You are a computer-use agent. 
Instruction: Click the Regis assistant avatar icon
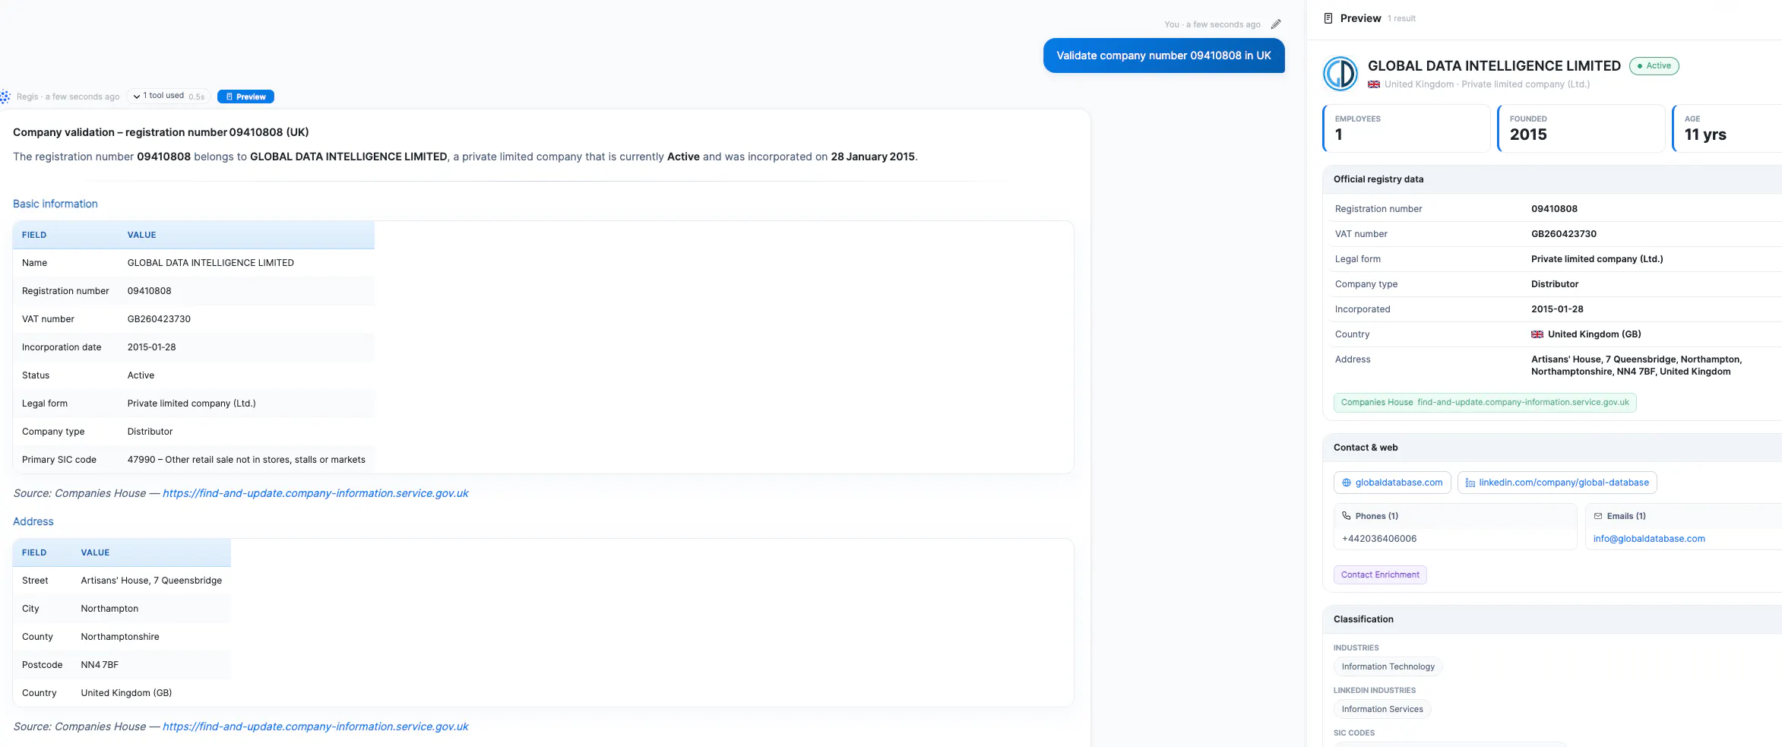point(5,97)
